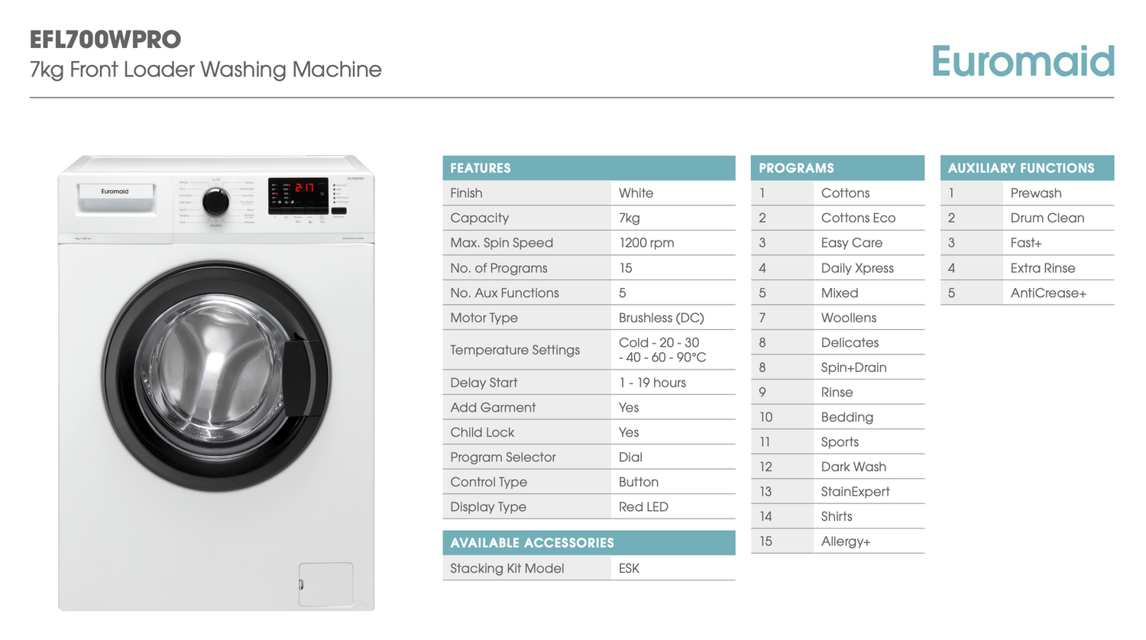Click the filter access panel on washer

point(326,584)
